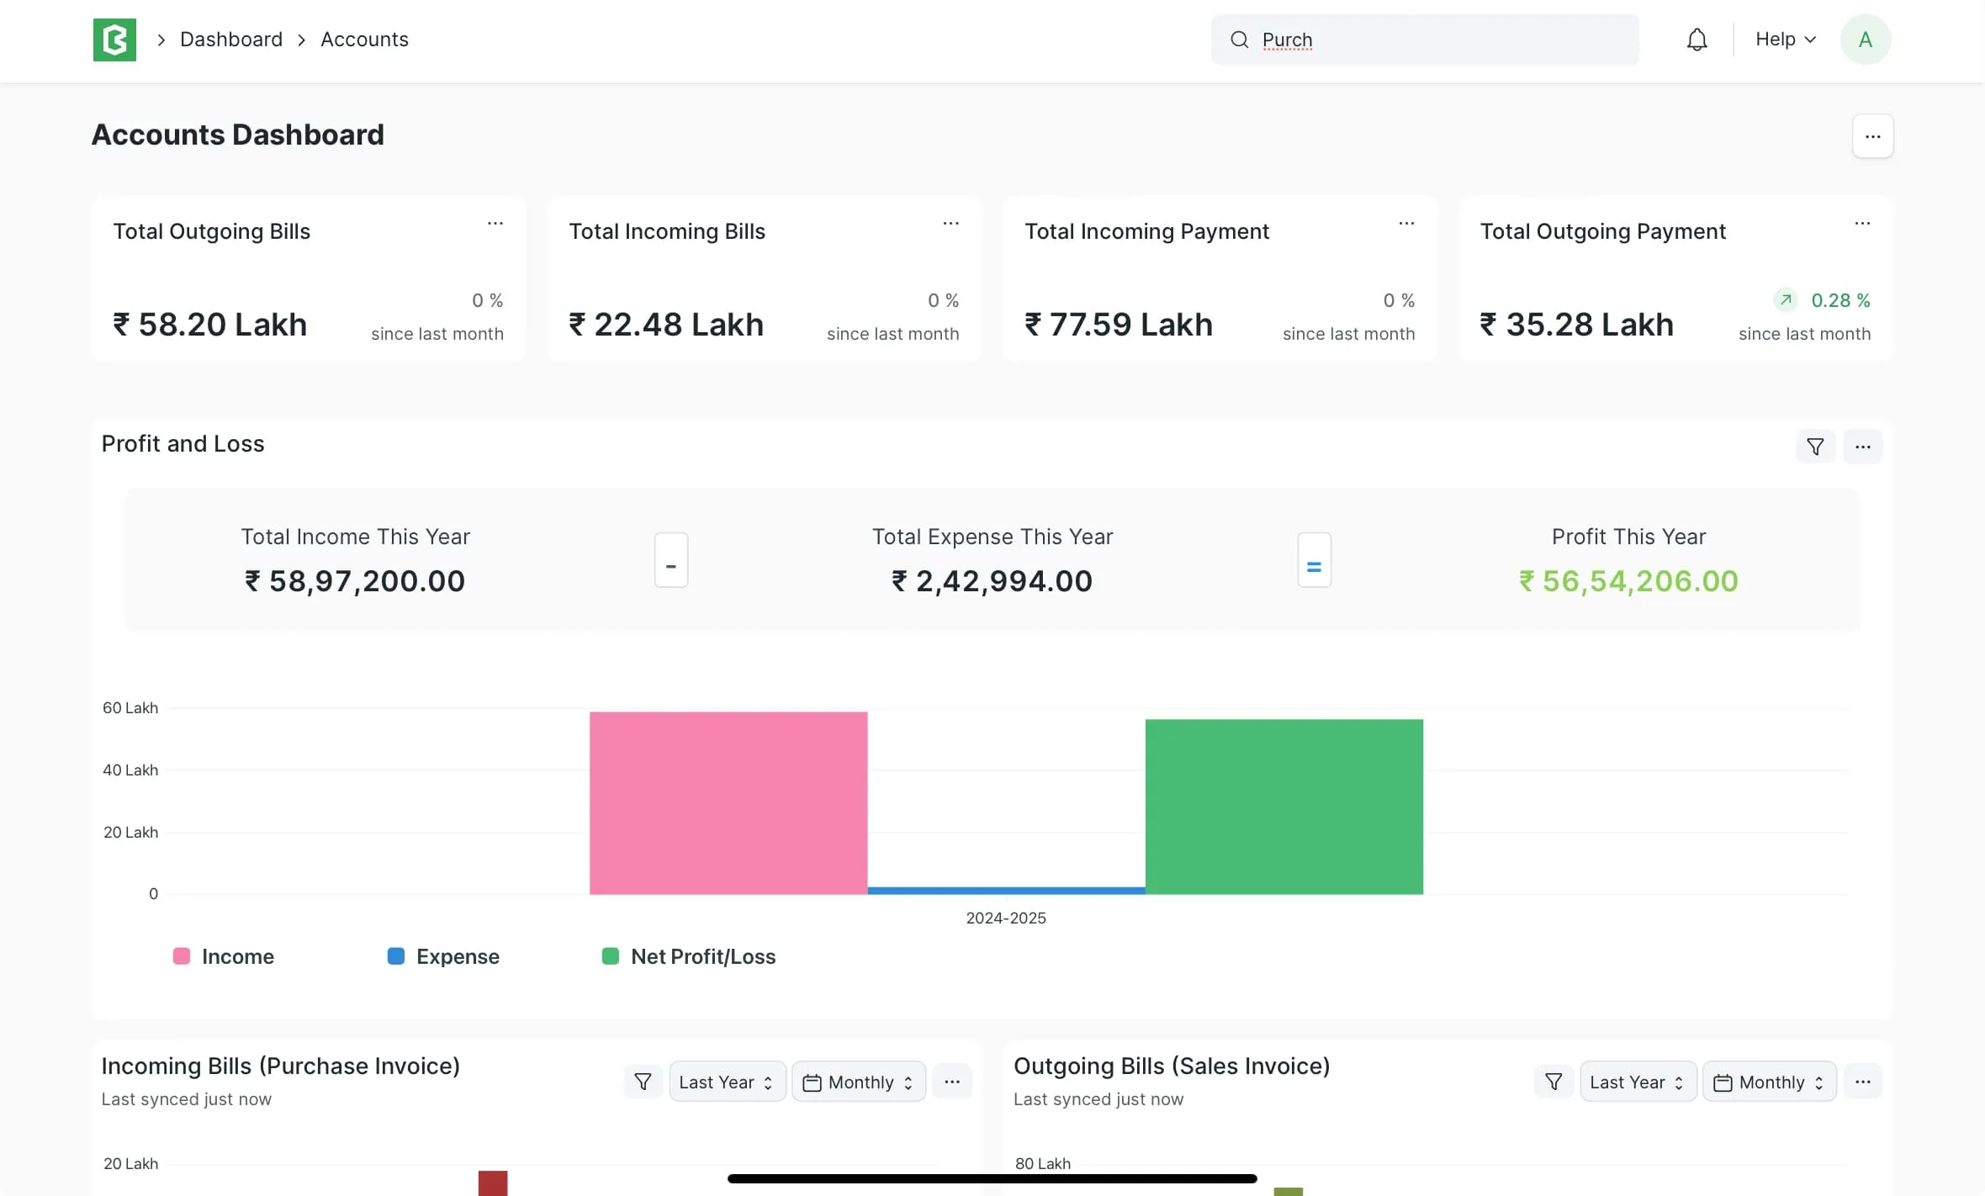Open the notifications bell
Image resolution: width=1985 pixels, height=1196 pixels.
[x=1697, y=40]
